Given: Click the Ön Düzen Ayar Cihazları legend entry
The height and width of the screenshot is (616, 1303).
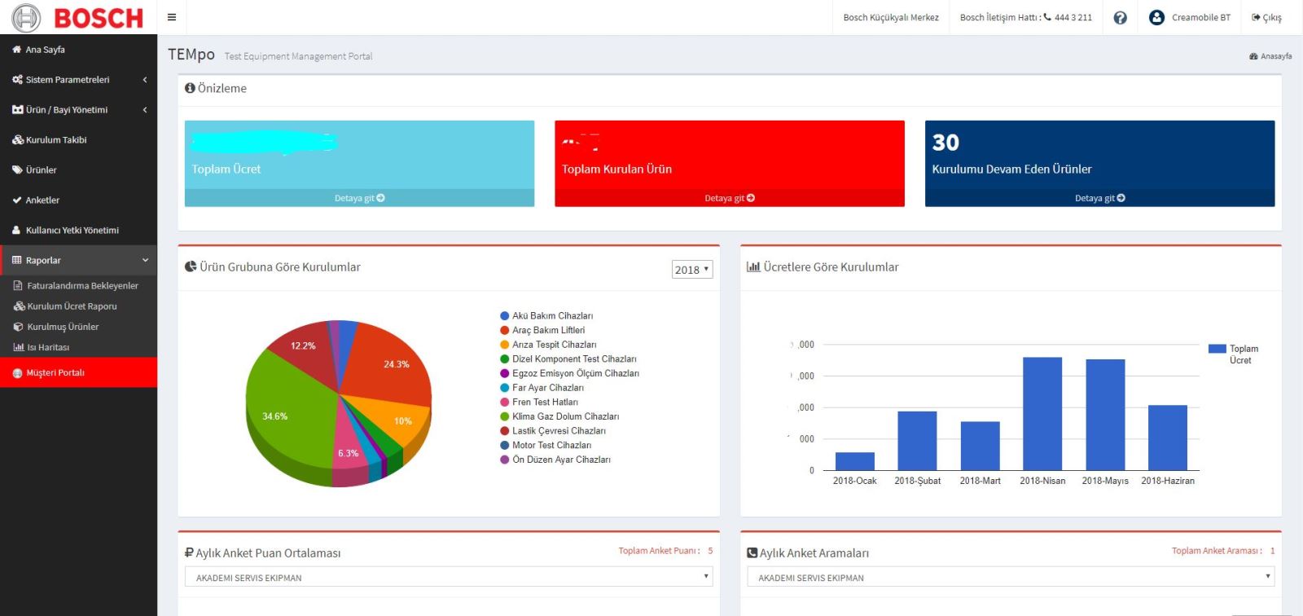Looking at the screenshot, I should coord(555,460).
